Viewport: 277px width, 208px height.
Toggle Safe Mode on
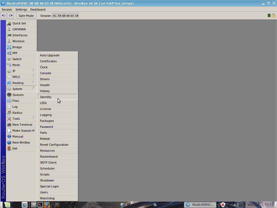[x=26, y=15]
